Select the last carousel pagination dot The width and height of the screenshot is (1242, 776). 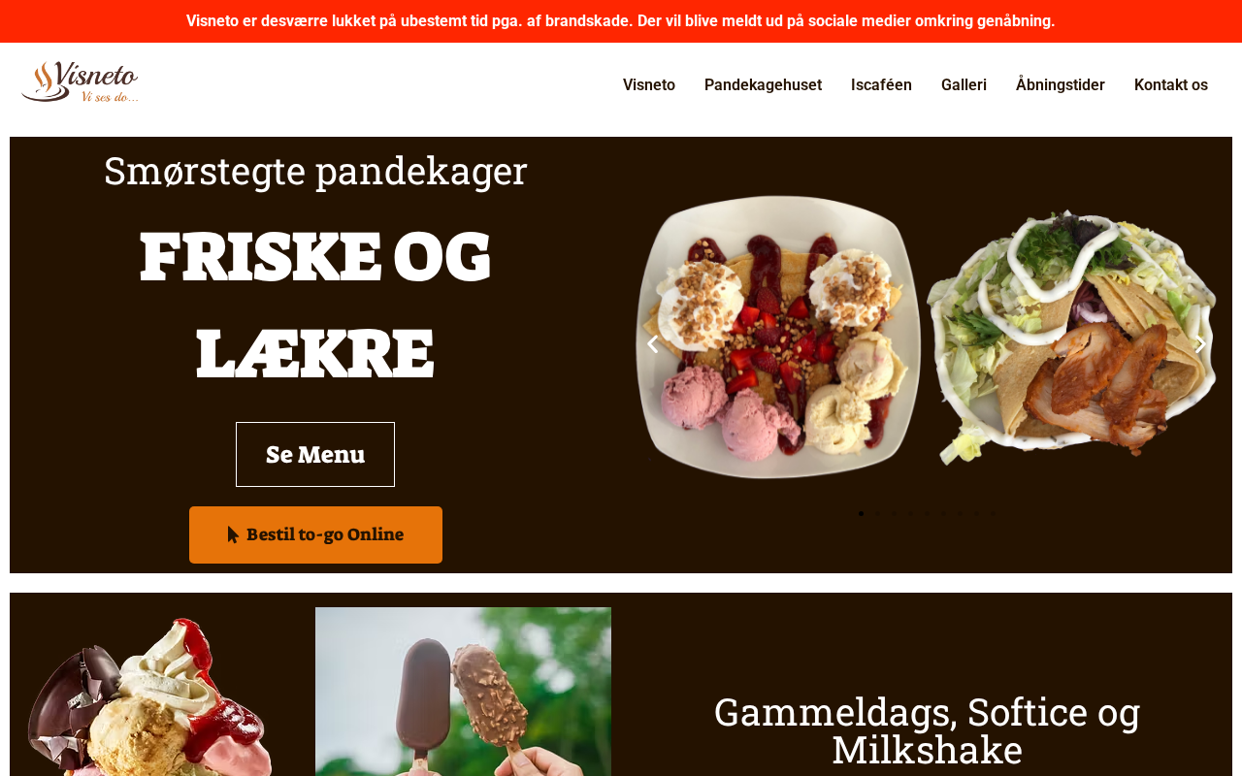point(993,513)
